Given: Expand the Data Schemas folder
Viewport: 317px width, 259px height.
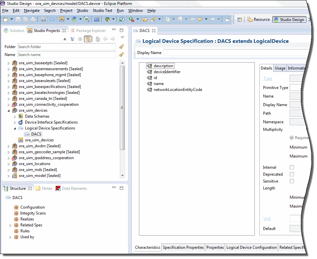Looking at the screenshot, I should click(15, 117).
